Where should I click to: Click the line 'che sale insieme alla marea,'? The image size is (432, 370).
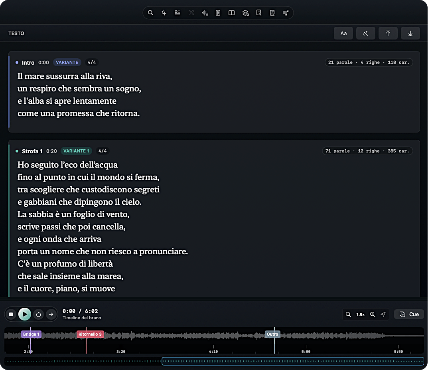coord(70,276)
